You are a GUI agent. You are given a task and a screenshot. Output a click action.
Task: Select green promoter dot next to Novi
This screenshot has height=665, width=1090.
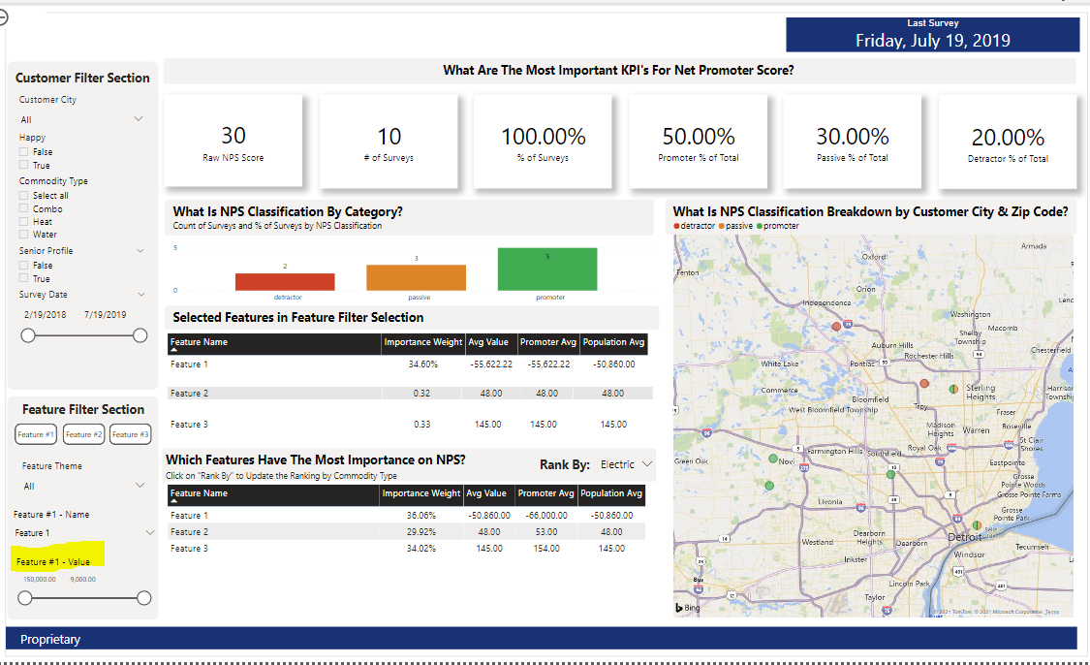pyautogui.click(x=772, y=459)
